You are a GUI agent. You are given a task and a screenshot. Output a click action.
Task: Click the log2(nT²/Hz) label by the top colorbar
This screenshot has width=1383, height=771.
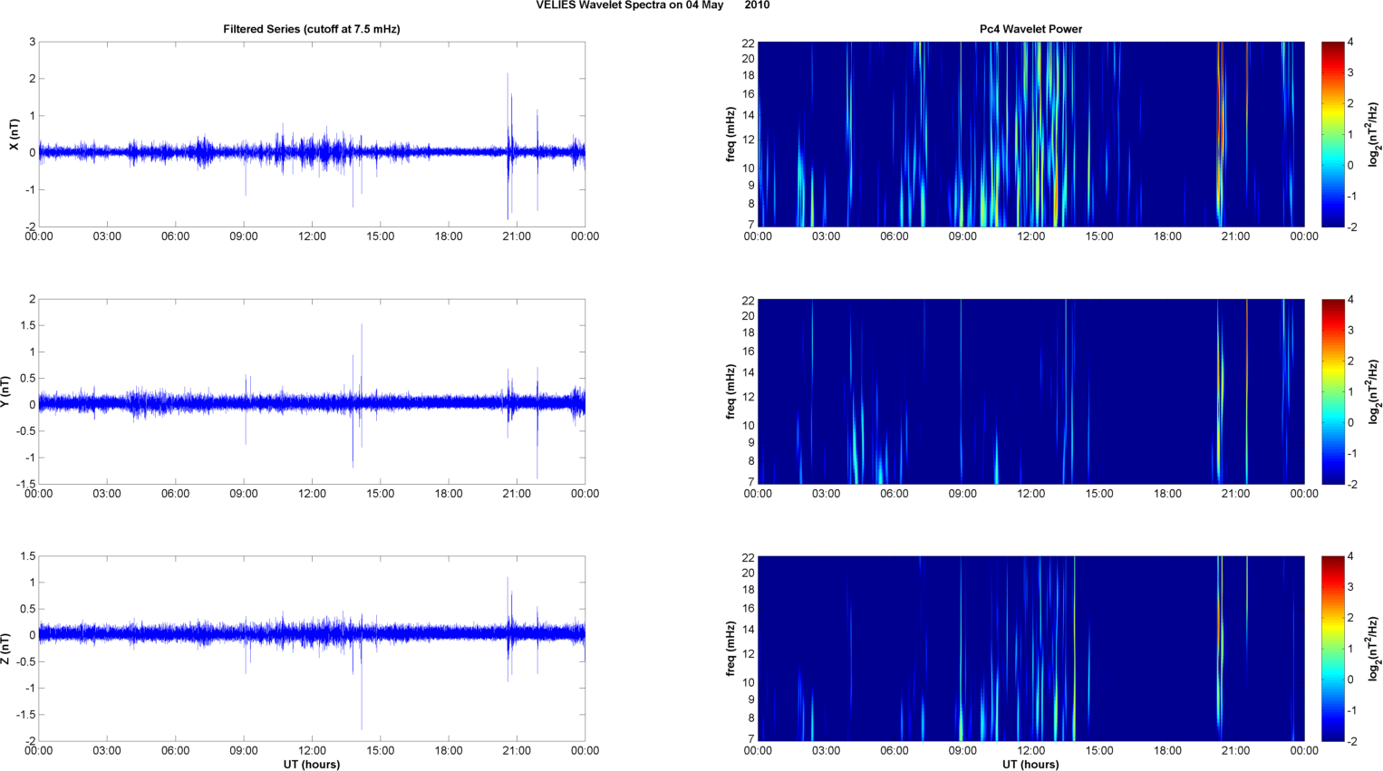click(1374, 134)
